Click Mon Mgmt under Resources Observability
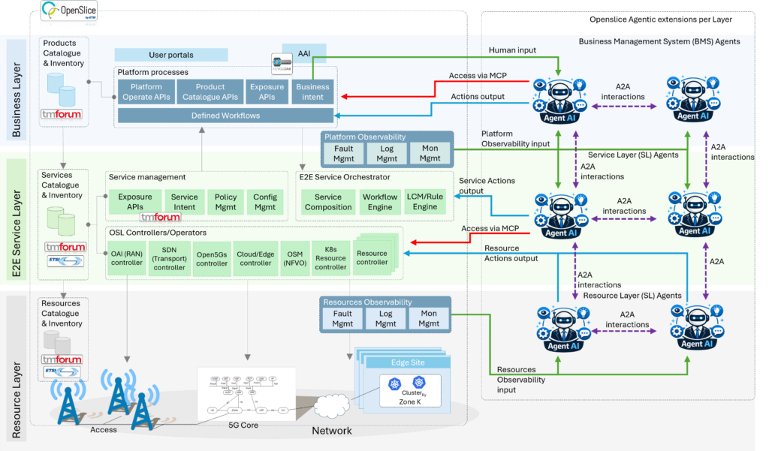Viewport: 769px width, 451px height. (429, 318)
